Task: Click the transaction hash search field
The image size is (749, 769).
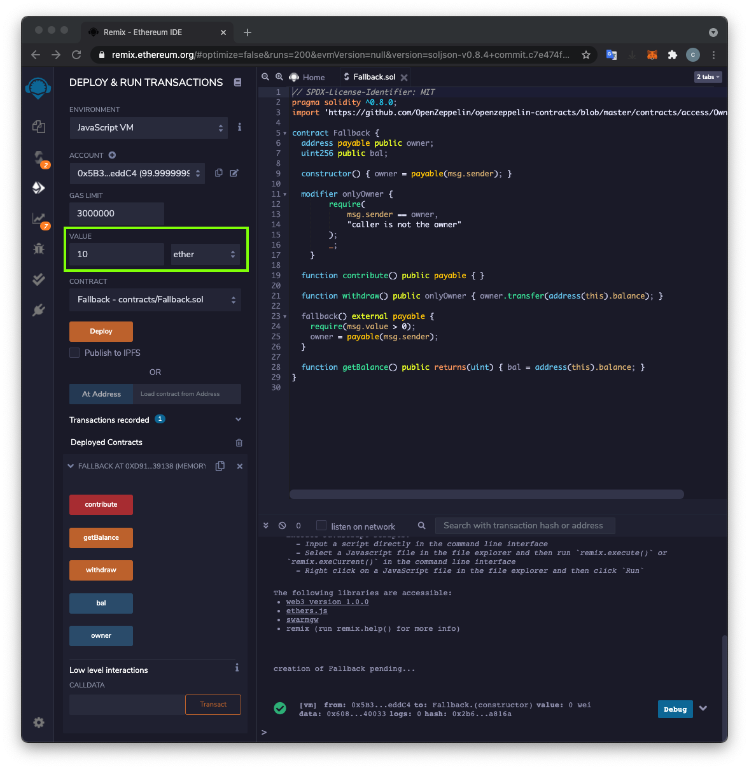Action: [525, 526]
